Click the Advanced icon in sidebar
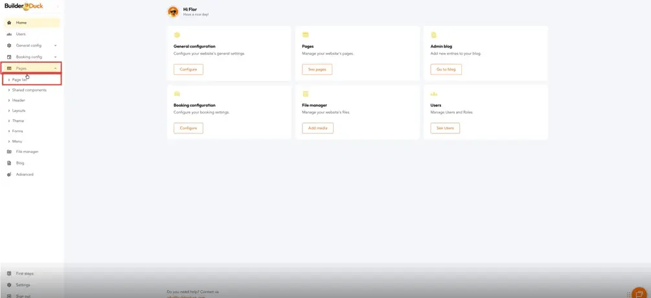 pos(9,174)
